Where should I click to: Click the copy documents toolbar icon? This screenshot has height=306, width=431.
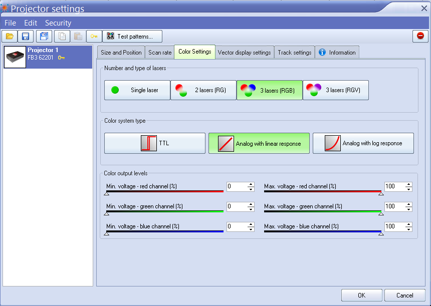tap(62, 36)
